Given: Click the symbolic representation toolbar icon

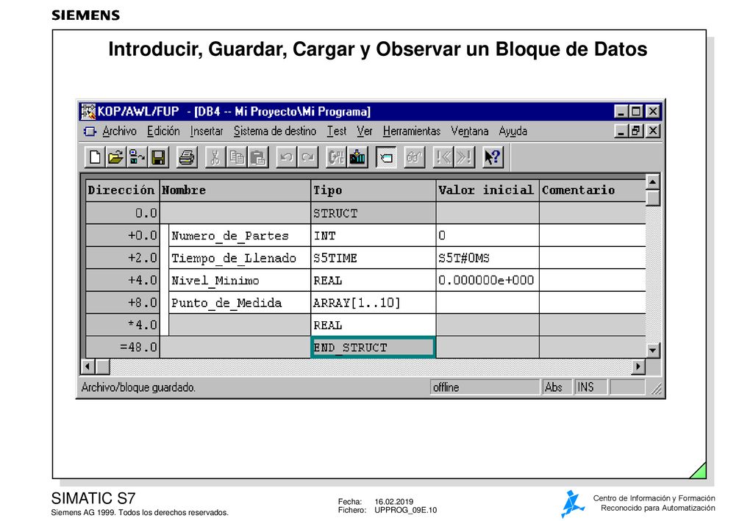Looking at the screenshot, I should click(x=335, y=157).
